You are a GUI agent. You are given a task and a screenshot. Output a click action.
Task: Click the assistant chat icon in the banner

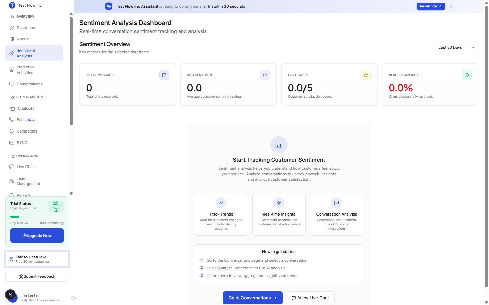point(109,6)
